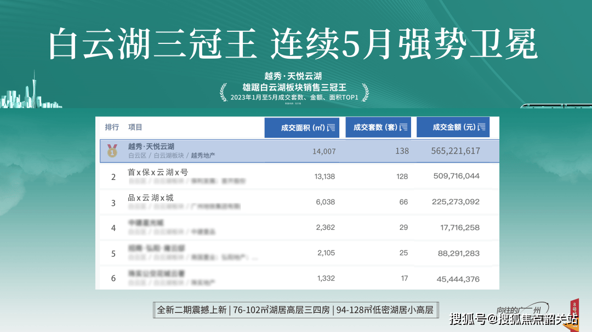592x332 pixels.
Task: Click the 越秀地产 developer label
Action: pos(202,156)
